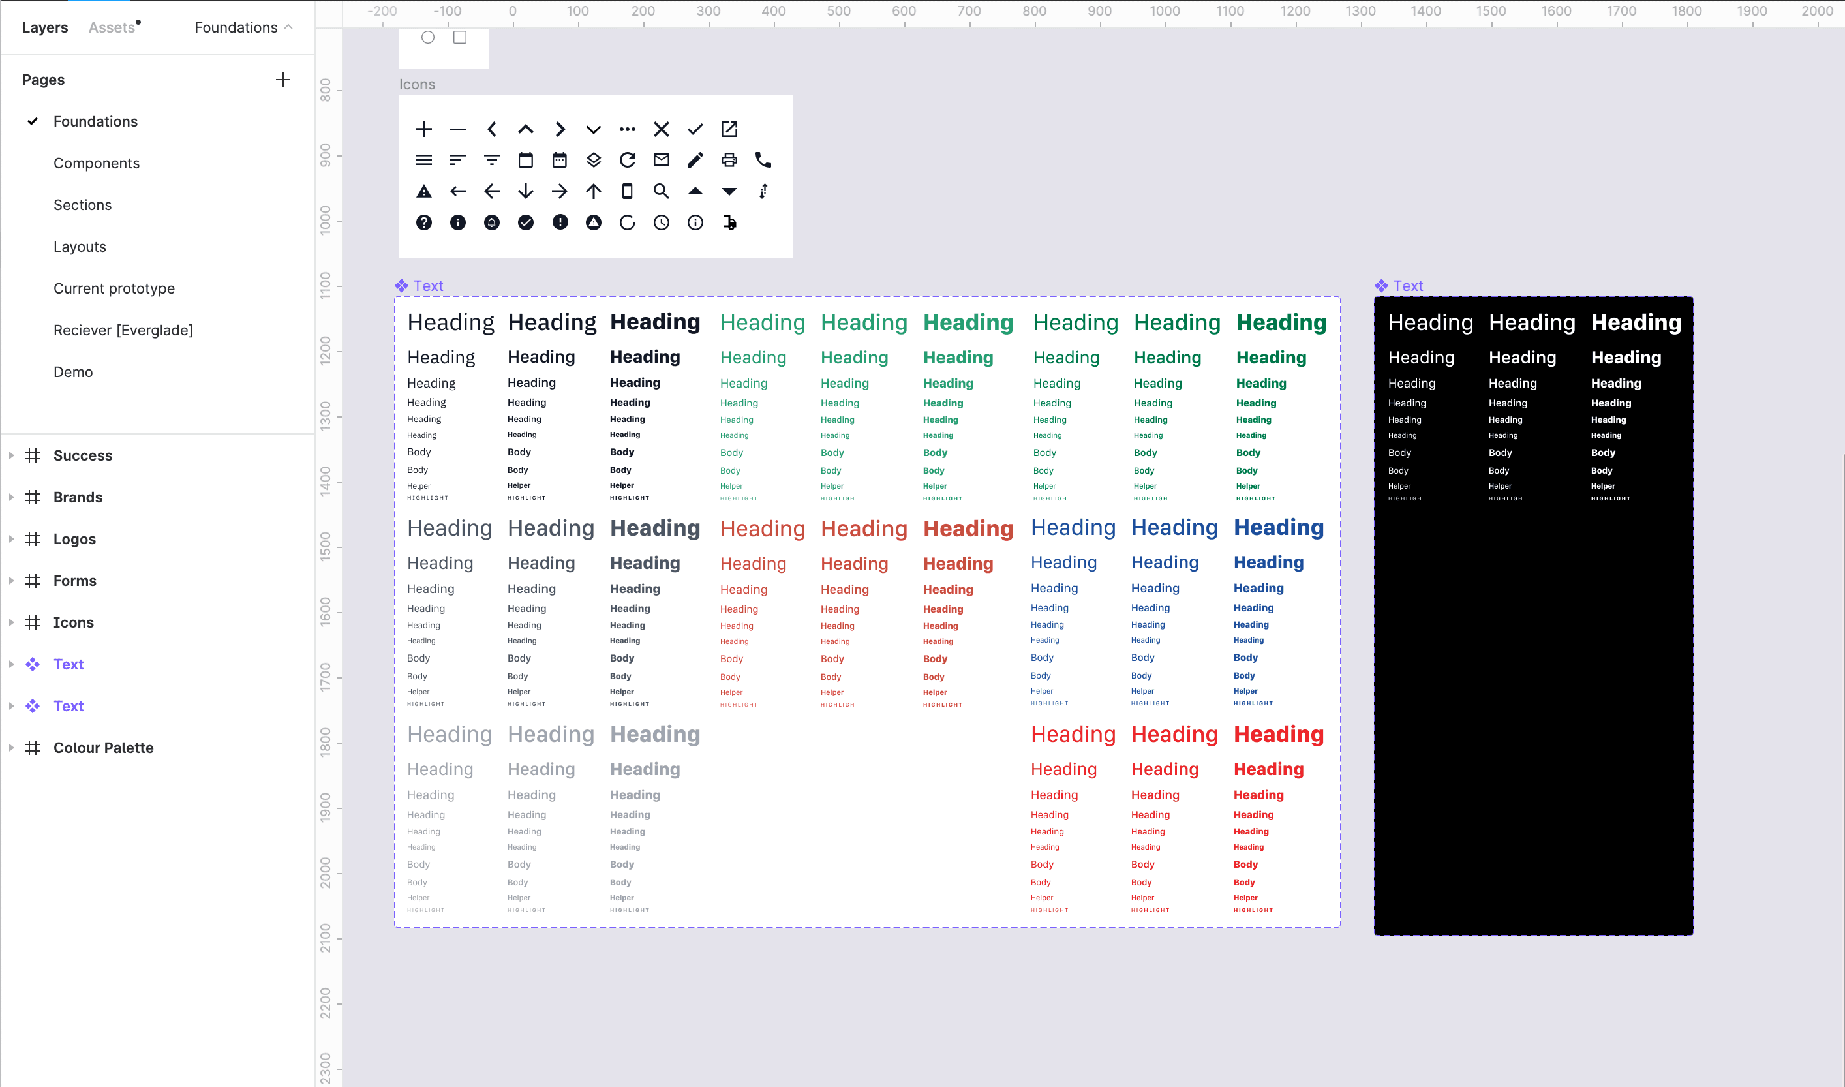The width and height of the screenshot is (1845, 1087).
Task: Click the Pages section header
Action: pyautogui.click(x=43, y=80)
